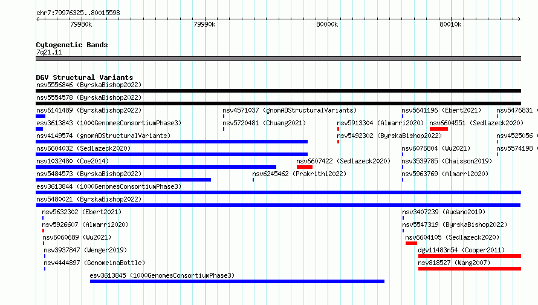Click the red bar under dgv11483n54
This screenshot has height=305, width=538.
point(469,256)
